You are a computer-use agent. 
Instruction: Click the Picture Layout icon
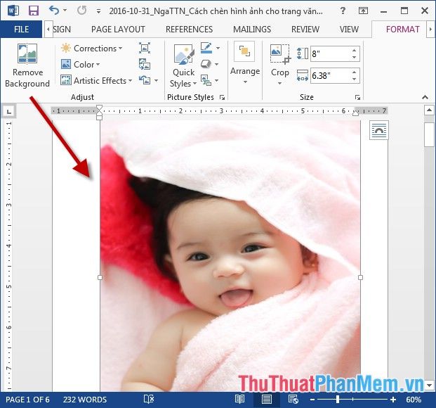click(206, 80)
